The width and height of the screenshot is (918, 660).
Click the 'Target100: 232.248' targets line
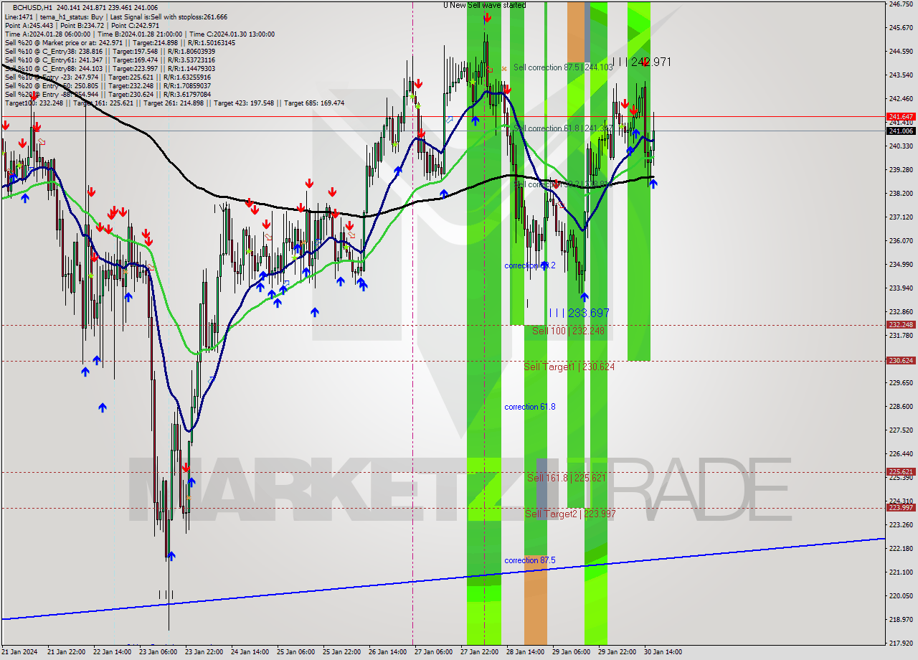click(174, 103)
